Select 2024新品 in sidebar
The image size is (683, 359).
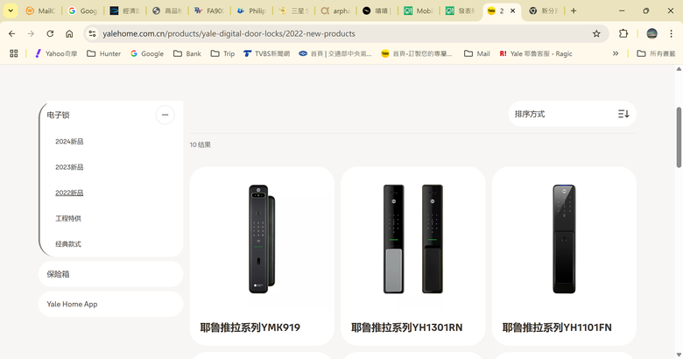coord(69,142)
